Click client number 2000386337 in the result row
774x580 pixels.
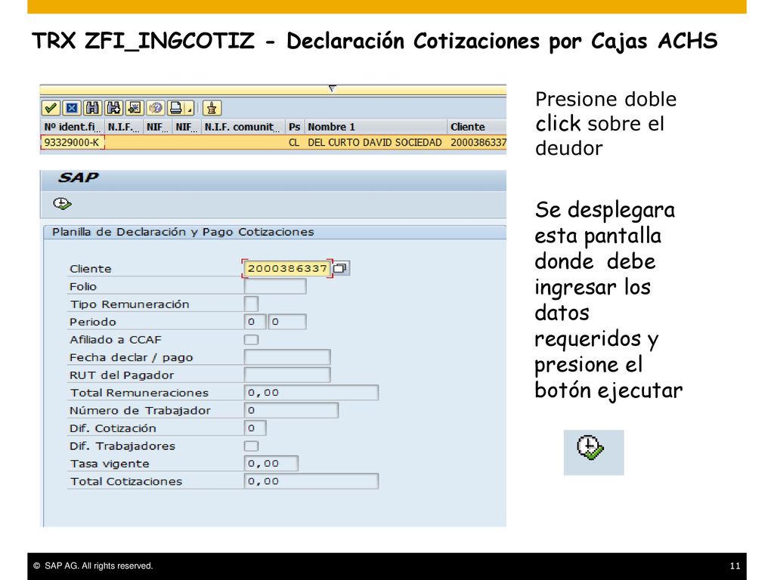(x=478, y=143)
